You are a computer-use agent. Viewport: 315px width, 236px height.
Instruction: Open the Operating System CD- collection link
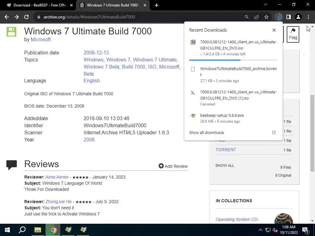point(237,219)
